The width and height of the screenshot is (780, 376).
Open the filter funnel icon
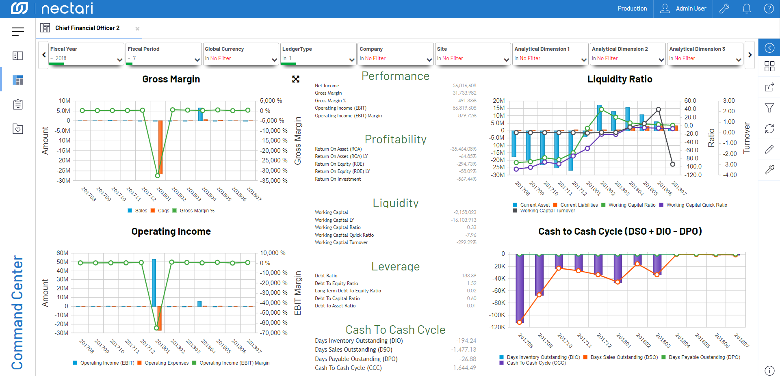[x=769, y=108]
